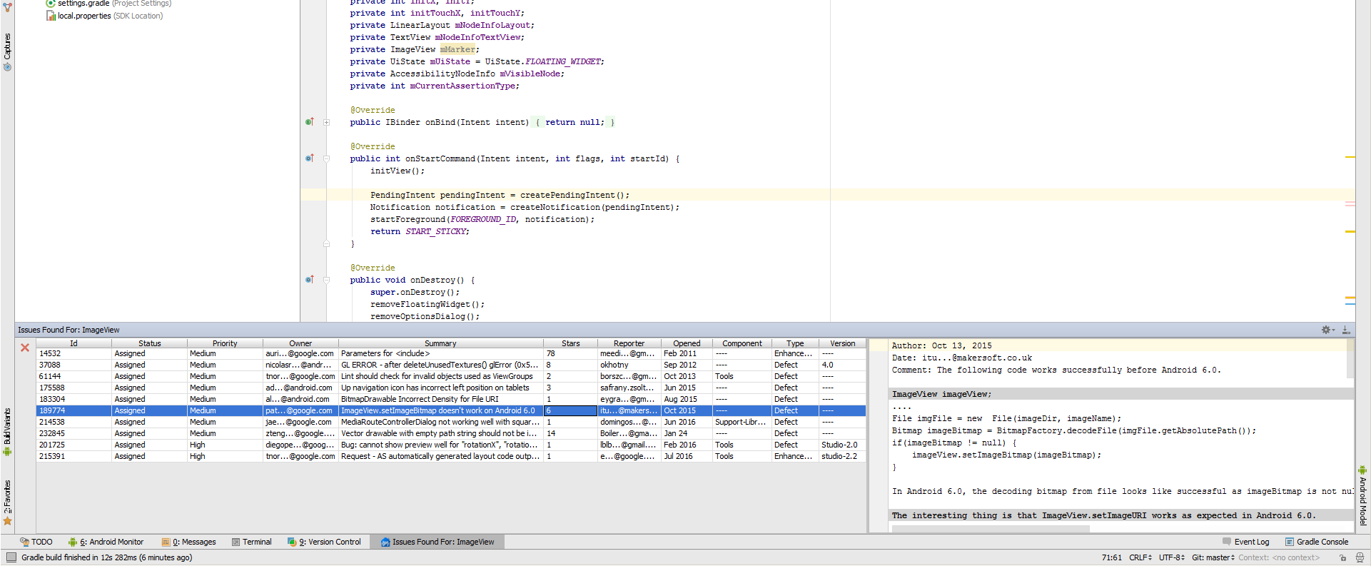The image size is (1371, 566).
Task: Sort issues by the Type column header
Action: 795,343
